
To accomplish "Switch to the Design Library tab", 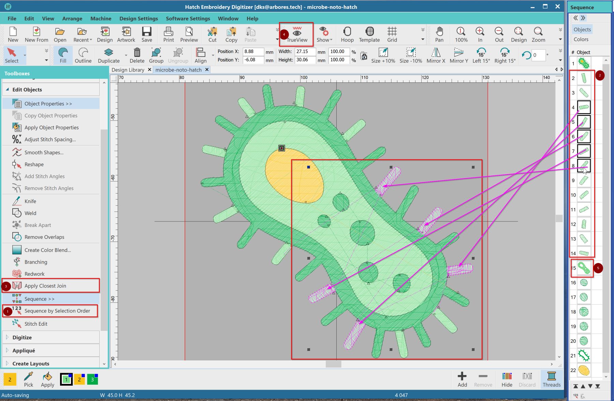I will 128,70.
